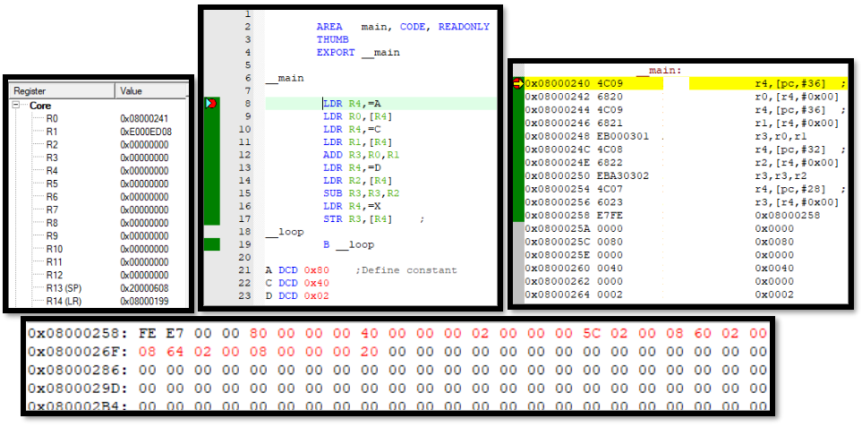Click memory address 0x08000258 row label
The width and height of the screenshot is (862, 427).
coord(78,333)
